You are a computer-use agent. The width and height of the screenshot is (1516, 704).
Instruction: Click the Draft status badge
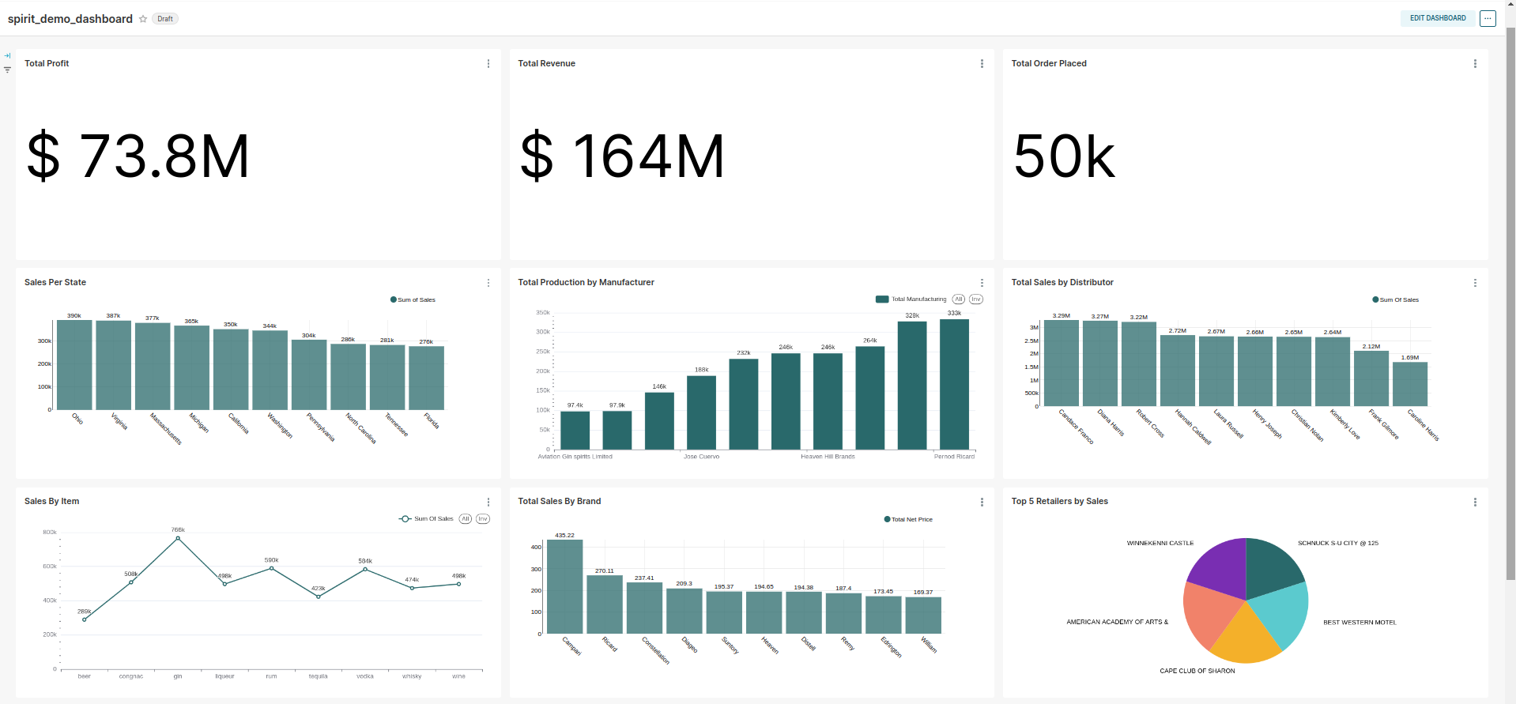165,19
